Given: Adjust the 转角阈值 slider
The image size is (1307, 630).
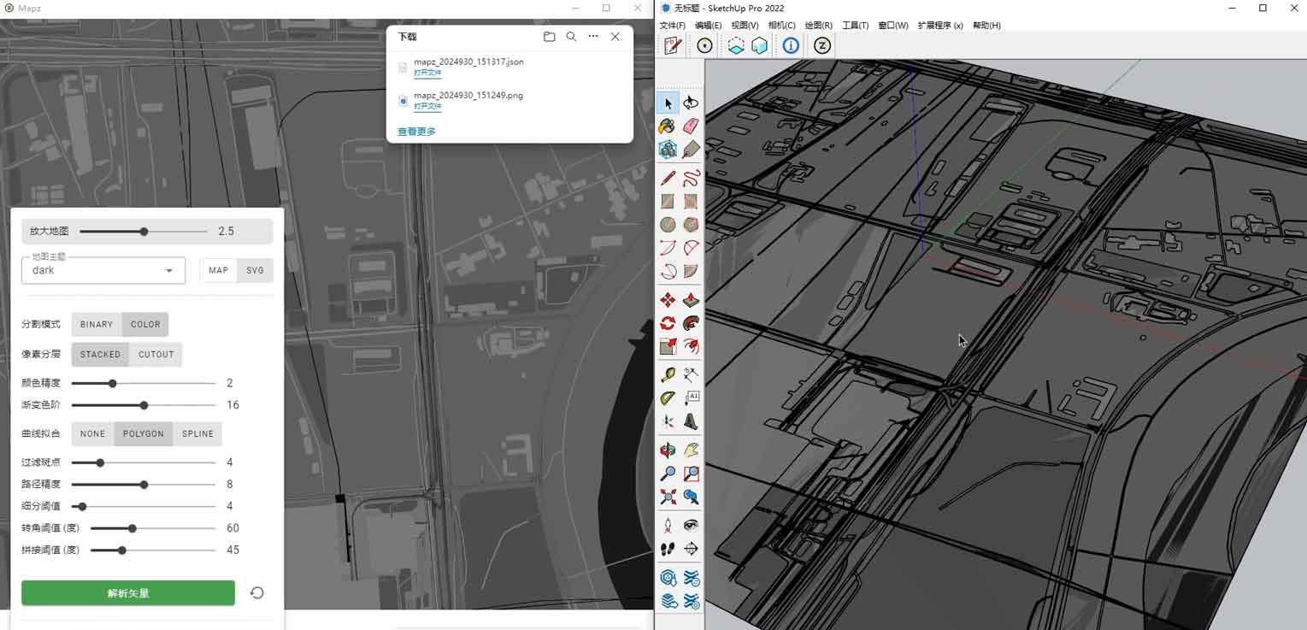Looking at the screenshot, I should click(153, 528).
